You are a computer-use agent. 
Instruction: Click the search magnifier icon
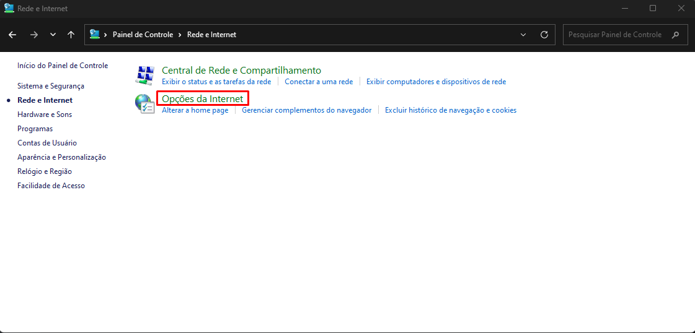[676, 35]
